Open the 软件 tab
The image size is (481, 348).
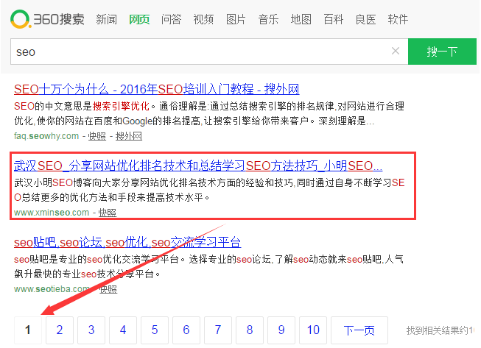pos(398,19)
